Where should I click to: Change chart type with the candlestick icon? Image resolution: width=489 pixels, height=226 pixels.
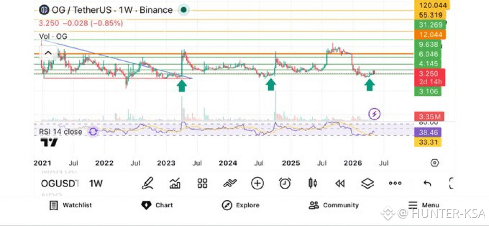coord(313,183)
